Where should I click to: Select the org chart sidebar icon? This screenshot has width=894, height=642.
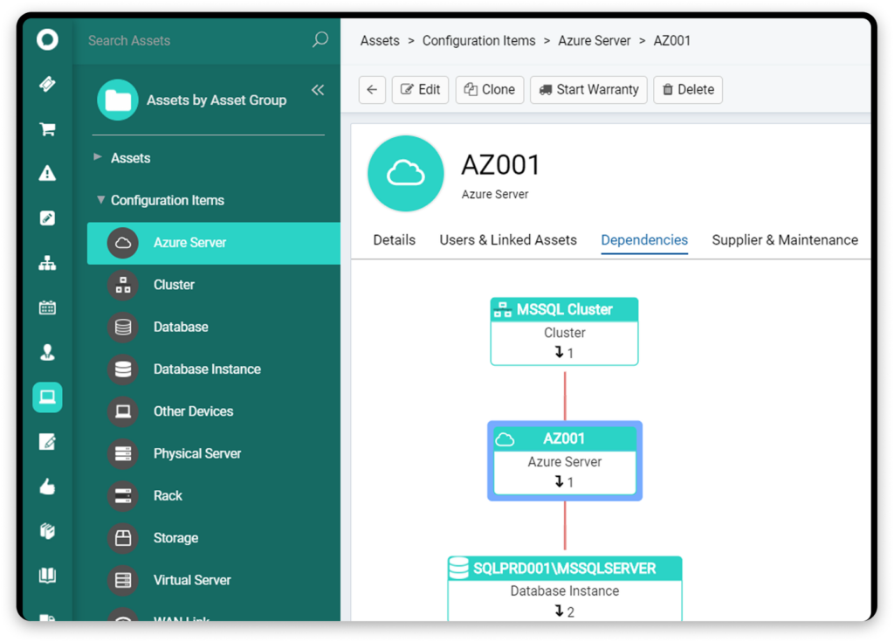[47, 263]
